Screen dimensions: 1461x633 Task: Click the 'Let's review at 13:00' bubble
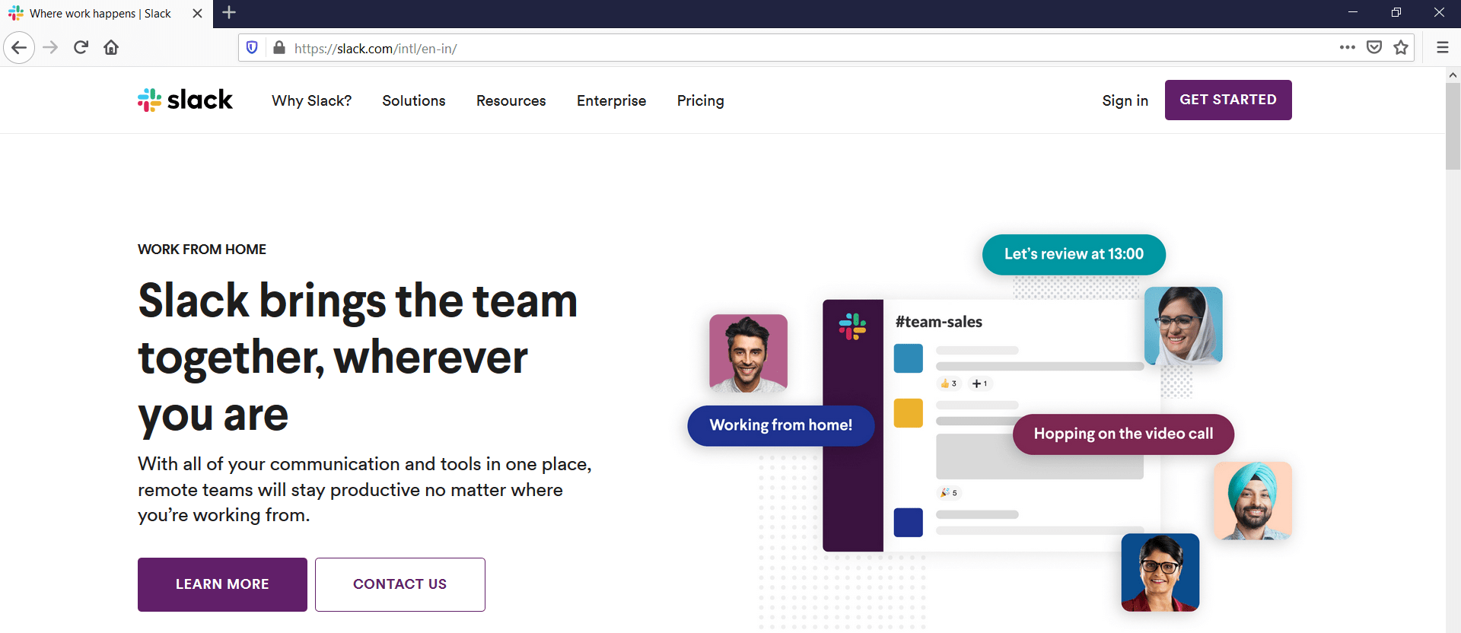1074,254
